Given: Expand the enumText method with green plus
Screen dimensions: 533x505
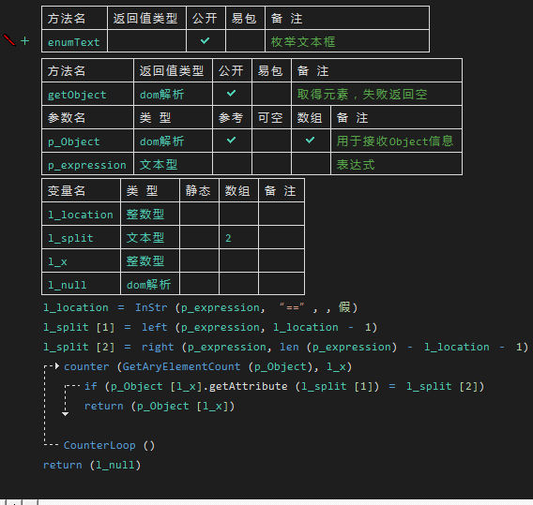Looking at the screenshot, I should (24, 41).
